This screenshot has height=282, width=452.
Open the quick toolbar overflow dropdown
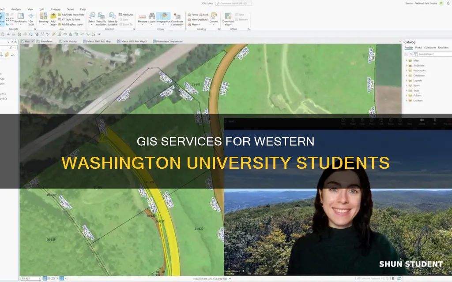(99, 34)
